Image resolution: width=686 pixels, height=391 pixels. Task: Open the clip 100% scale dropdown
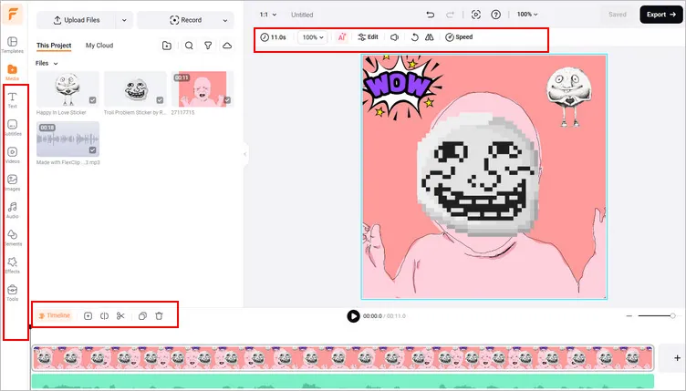313,37
